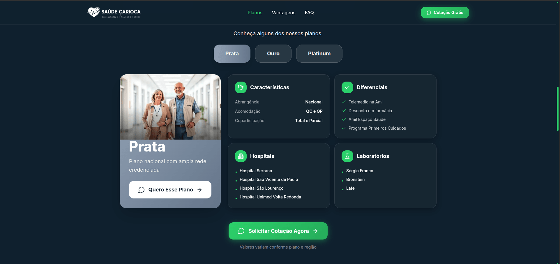This screenshot has width=560, height=264.
Task: Click the Conheça alguns dos nossos planos heading
Action: [278, 34]
